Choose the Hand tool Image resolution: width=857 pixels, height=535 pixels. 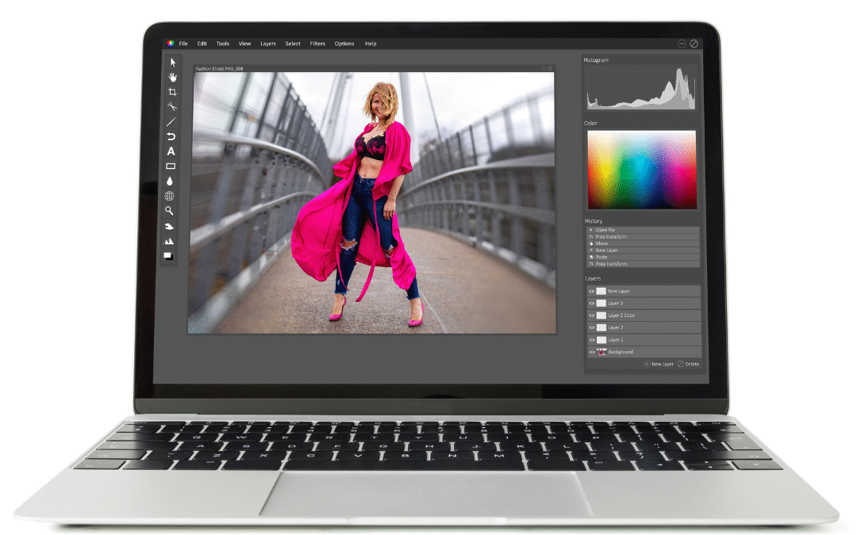(x=171, y=76)
